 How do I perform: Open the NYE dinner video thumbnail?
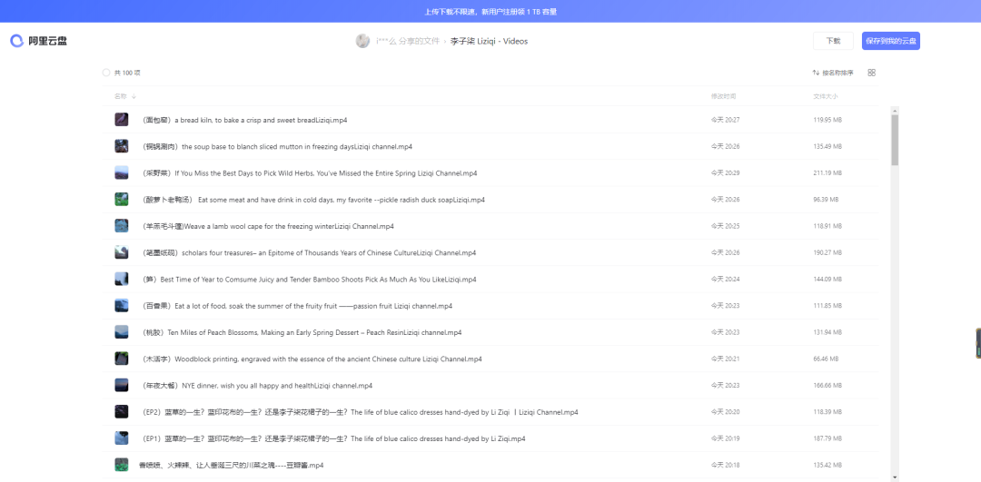tap(122, 385)
